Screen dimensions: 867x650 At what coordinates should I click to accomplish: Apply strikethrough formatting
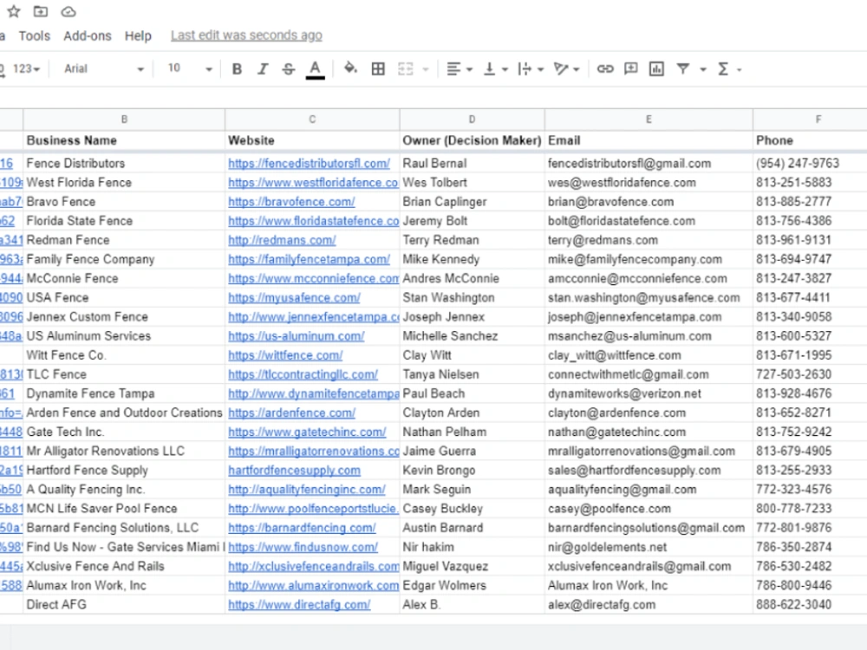click(x=289, y=69)
